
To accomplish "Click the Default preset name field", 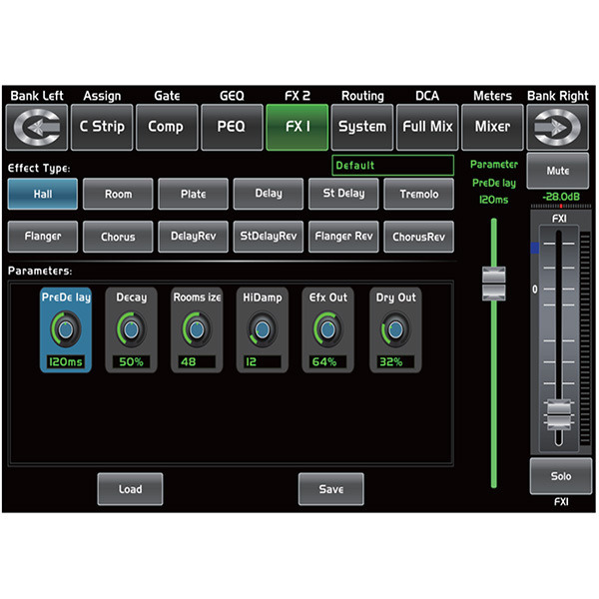I will pyautogui.click(x=392, y=166).
